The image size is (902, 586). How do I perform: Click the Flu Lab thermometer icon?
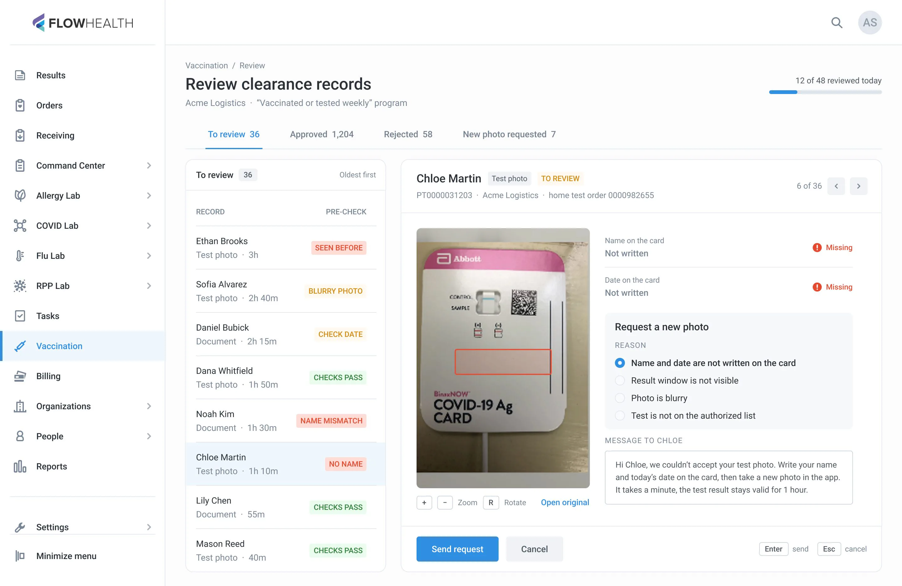coord(20,256)
